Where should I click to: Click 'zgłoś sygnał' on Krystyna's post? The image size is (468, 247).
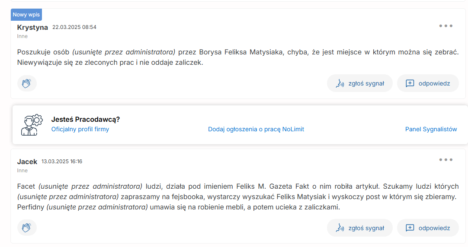pyautogui.click(x=359, y=83)
